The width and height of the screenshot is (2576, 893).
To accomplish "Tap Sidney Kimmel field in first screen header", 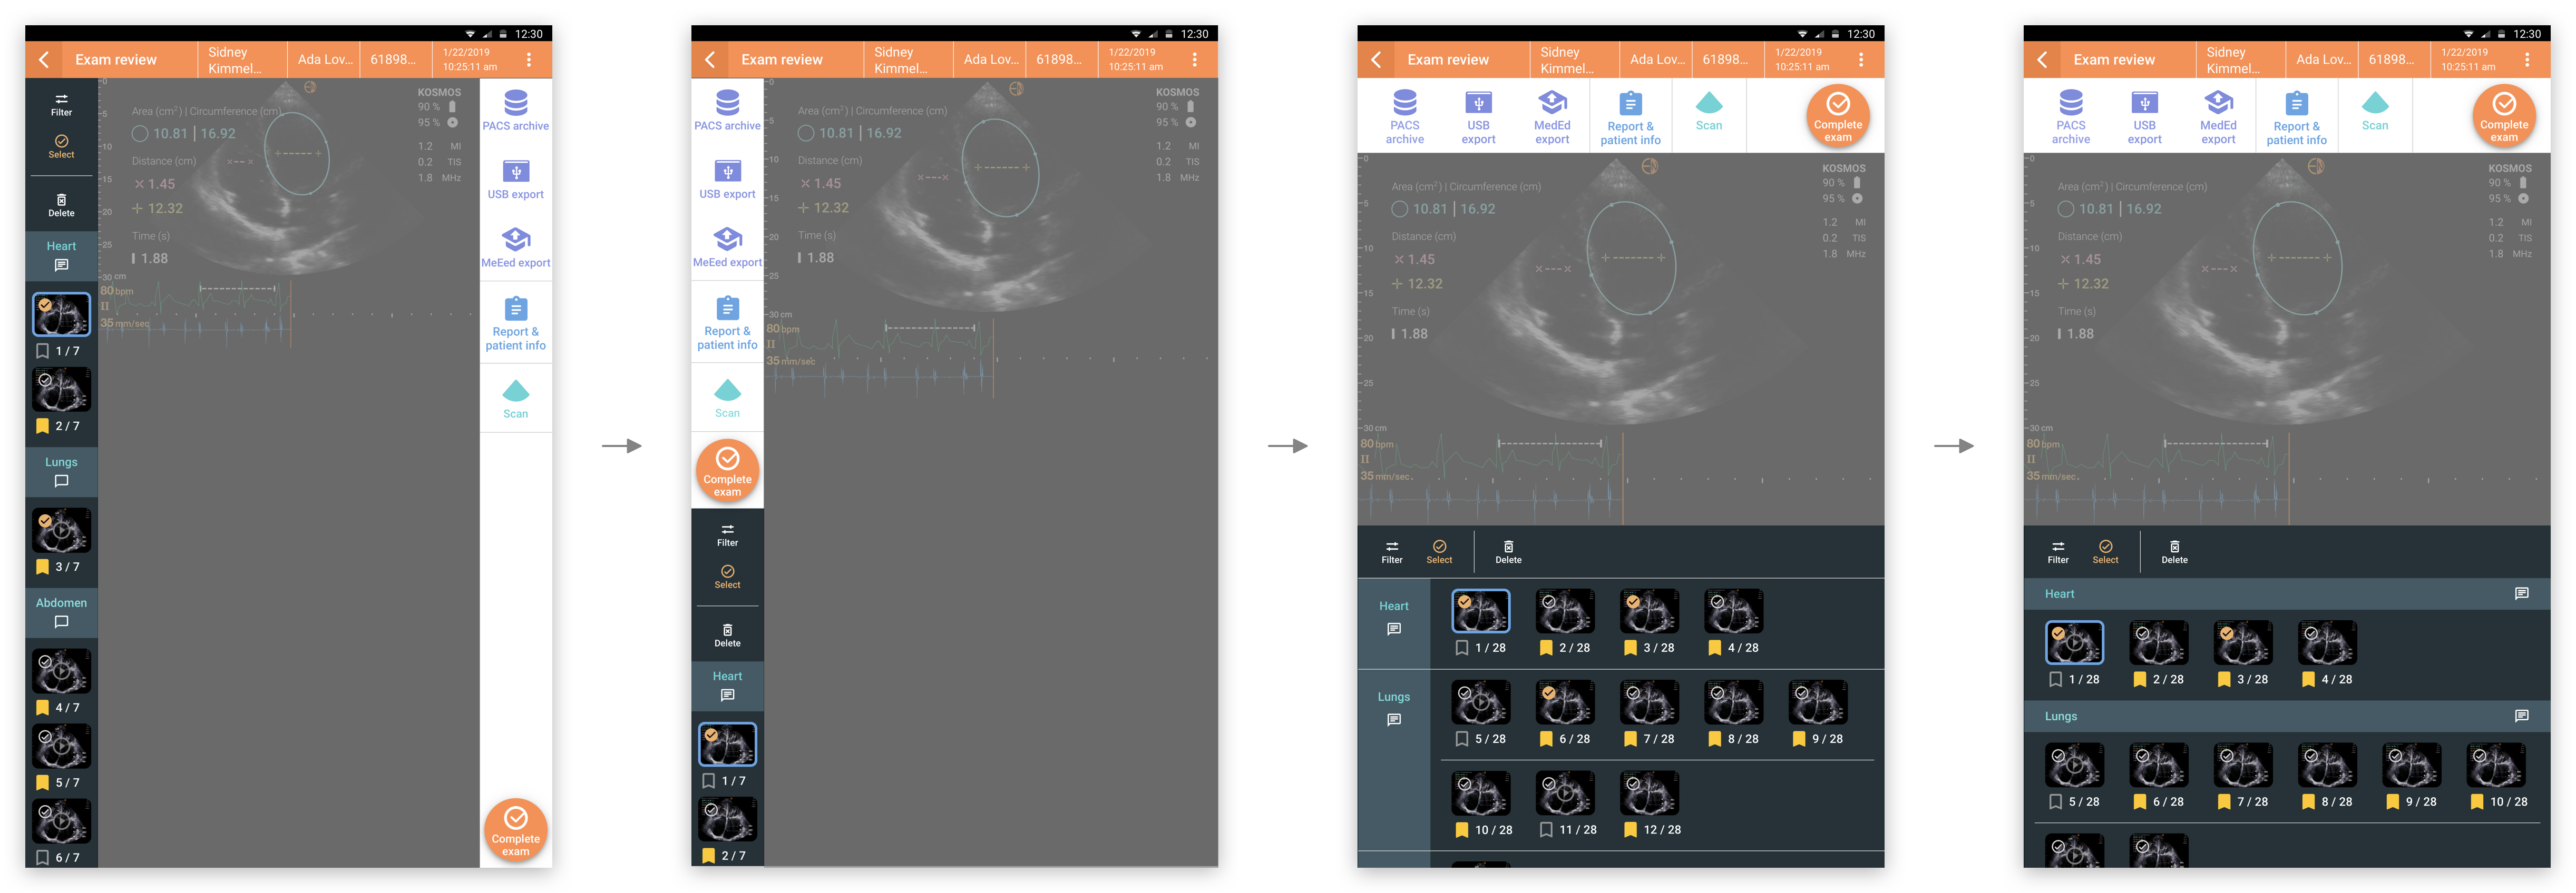I will point(242,60).
